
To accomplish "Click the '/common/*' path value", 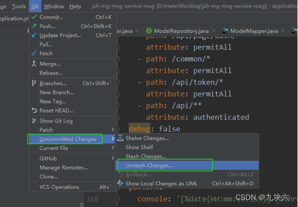I will tap(191, 59).
